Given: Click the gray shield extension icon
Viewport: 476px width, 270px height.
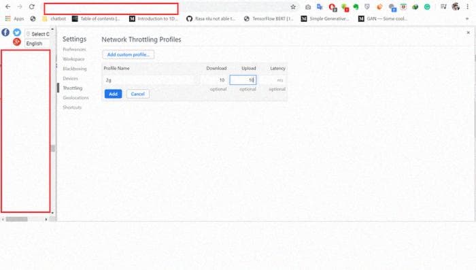Looking at the screenshot, I should (367, 7).
